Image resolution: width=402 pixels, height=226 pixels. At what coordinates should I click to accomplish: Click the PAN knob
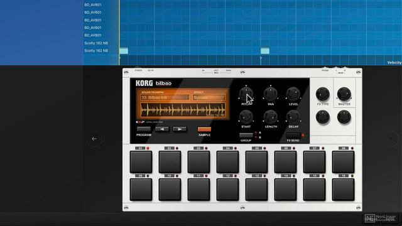point(271,94)
